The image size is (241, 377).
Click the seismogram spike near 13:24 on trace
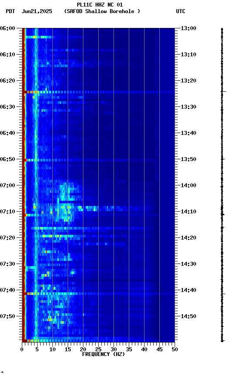(224, 91)
